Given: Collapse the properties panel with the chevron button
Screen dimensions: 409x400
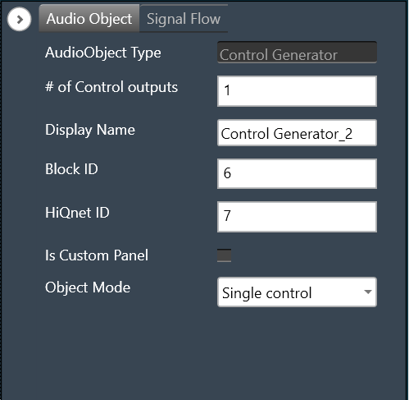Looking at the screenshot, I should click(19, 19).
